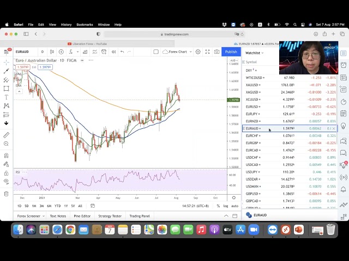
Task: Select the Zoom In magnifier tool
Action: coord(6,144)
